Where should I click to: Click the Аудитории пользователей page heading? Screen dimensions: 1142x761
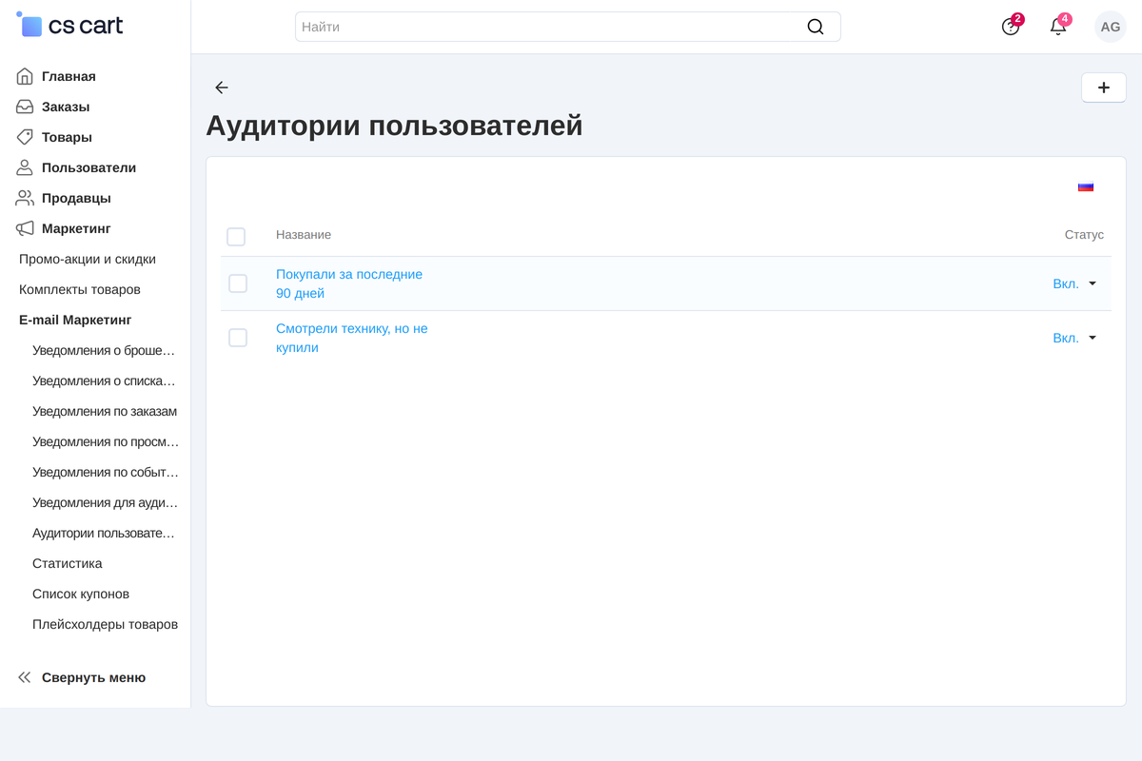[394, 126]
